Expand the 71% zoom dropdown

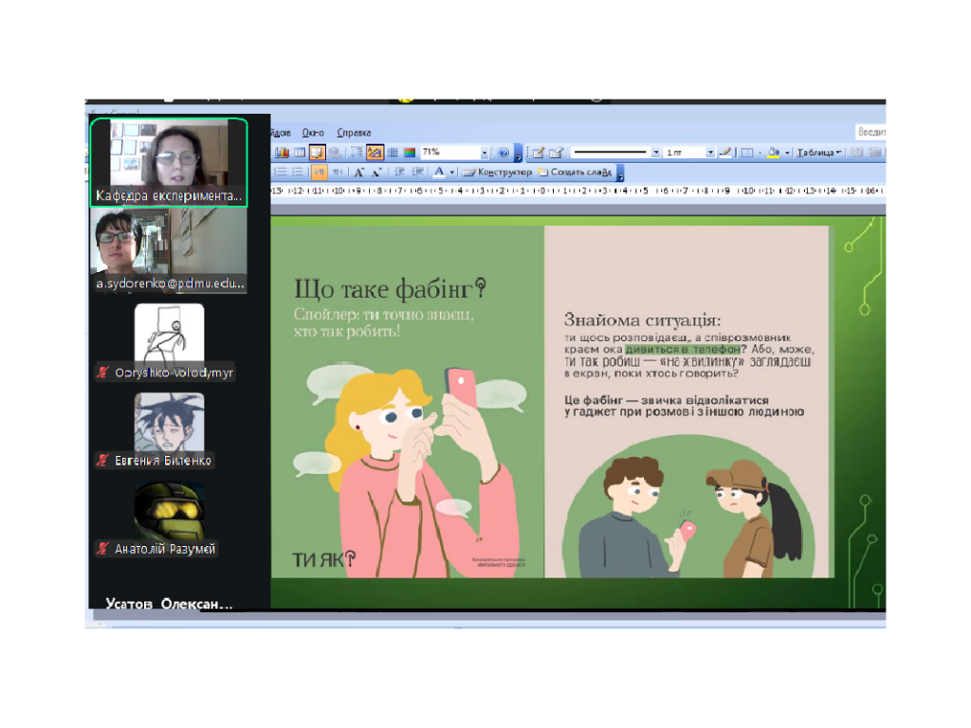pos(485,152)
